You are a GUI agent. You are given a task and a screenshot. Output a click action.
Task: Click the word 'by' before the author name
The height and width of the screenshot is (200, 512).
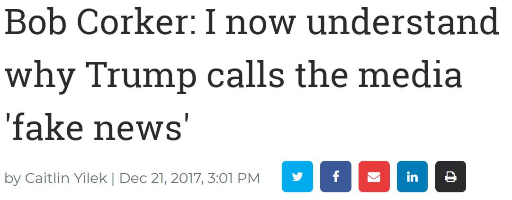[12, 179]
